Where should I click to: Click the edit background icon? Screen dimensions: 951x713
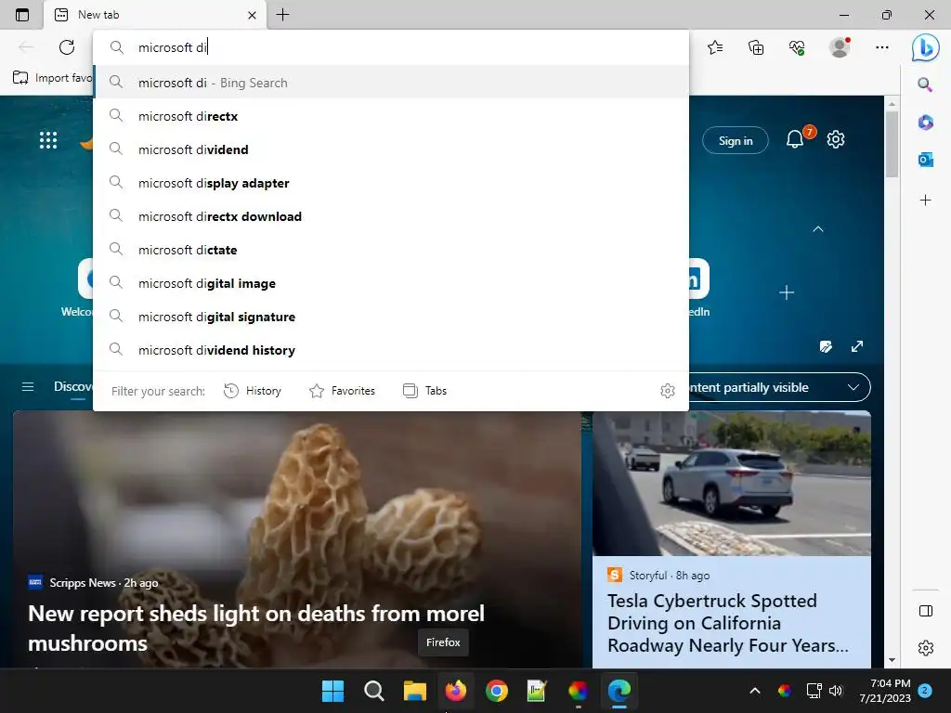click(x=826, y=347)
